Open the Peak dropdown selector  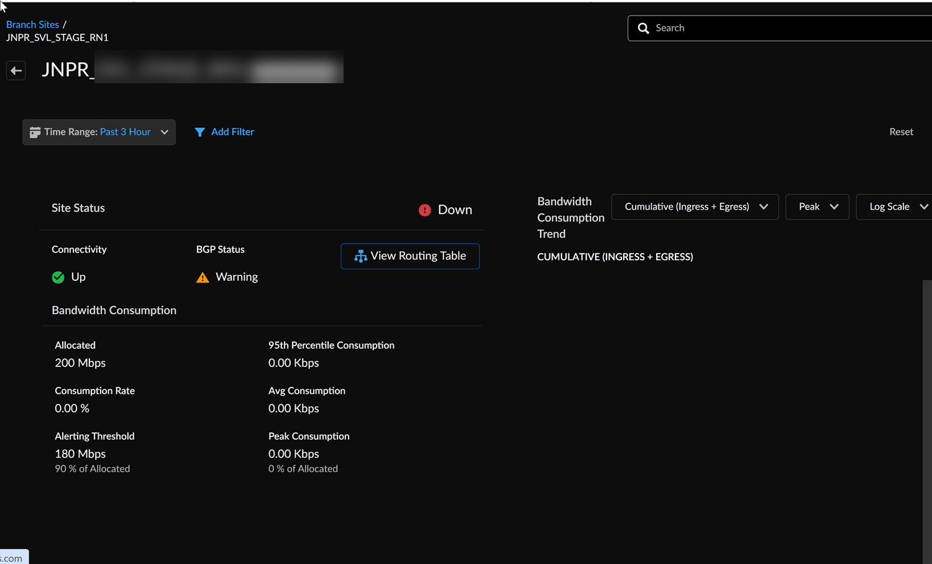pos(817,207)
